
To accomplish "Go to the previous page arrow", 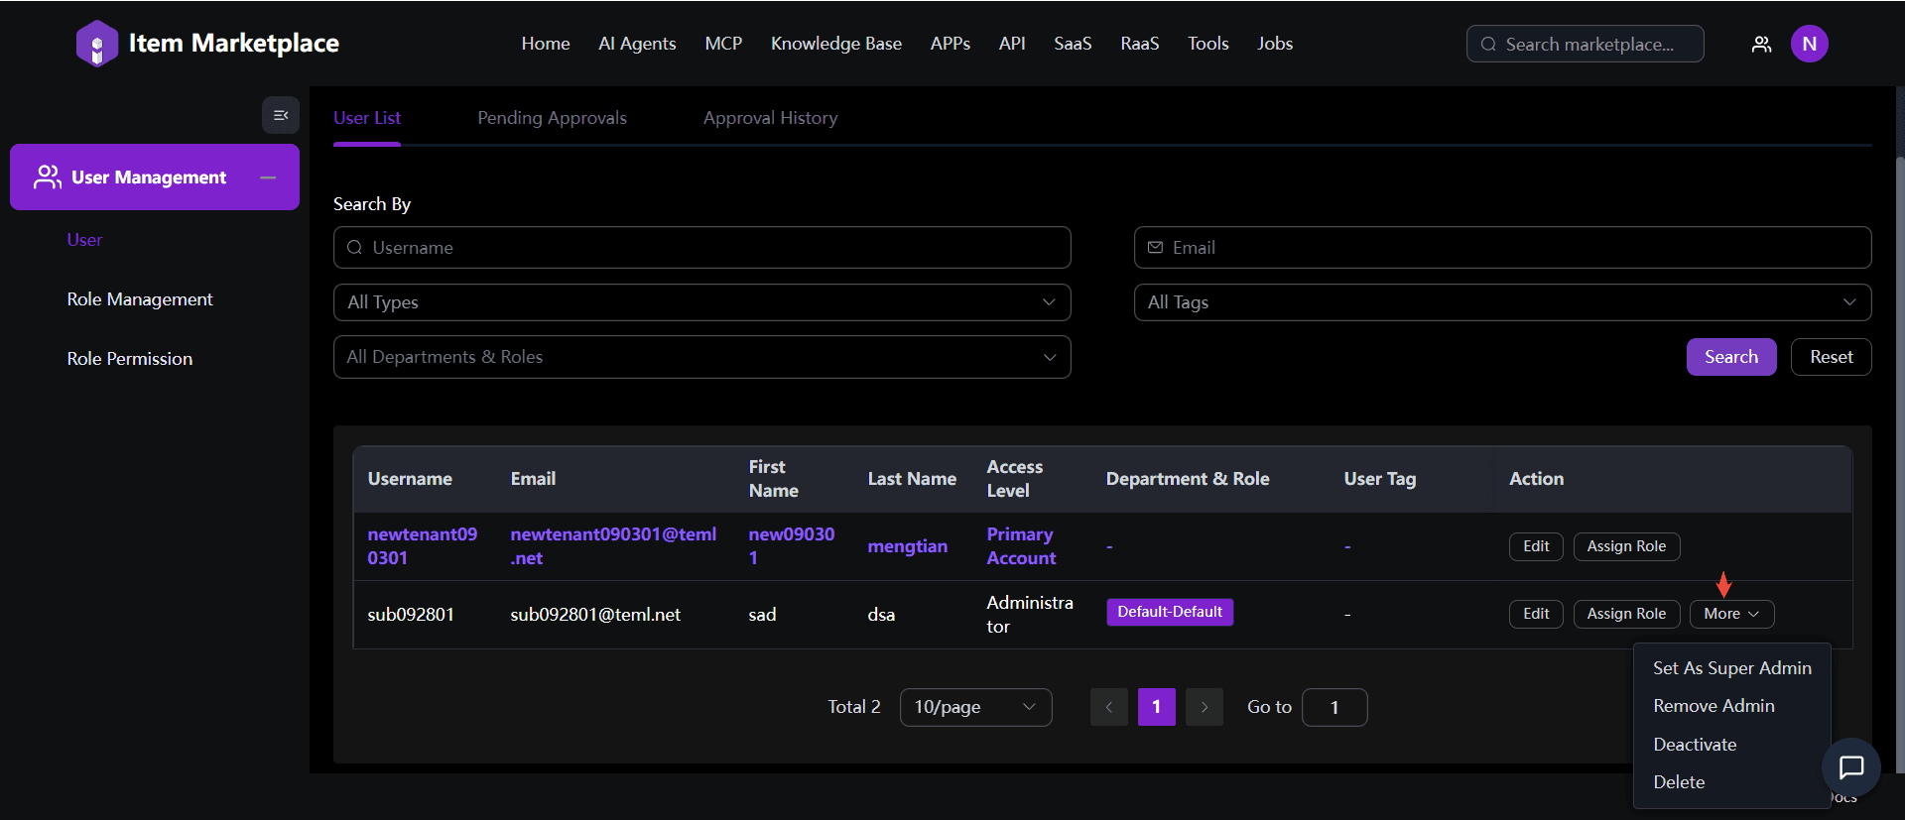I will (1108, 707).
